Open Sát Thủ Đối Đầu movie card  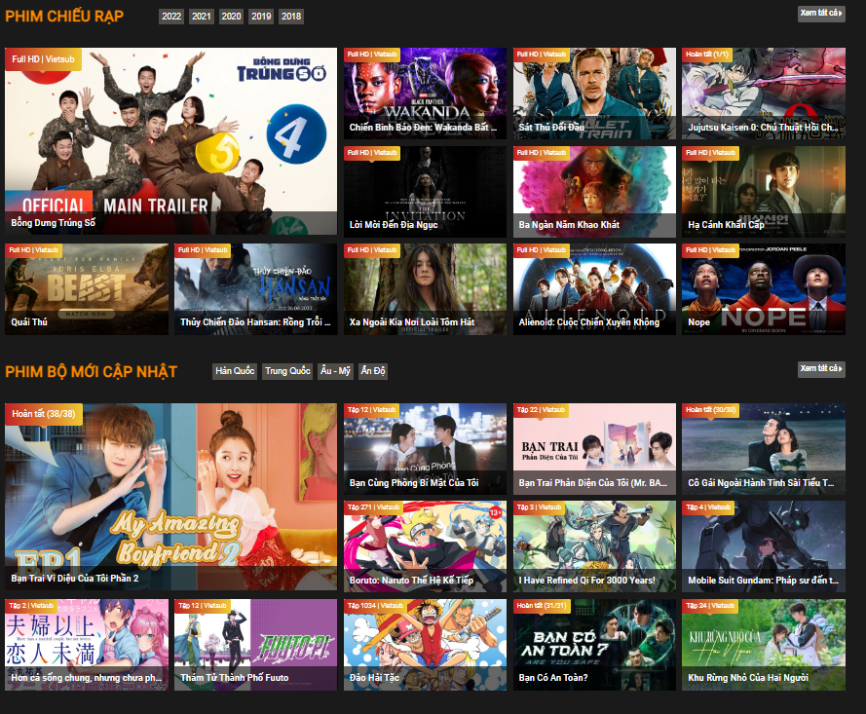pyautogui.click(x=594, y=94)
